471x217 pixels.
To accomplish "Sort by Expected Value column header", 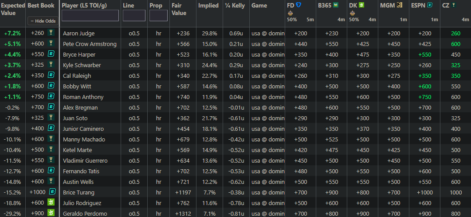I will (12, 9).
